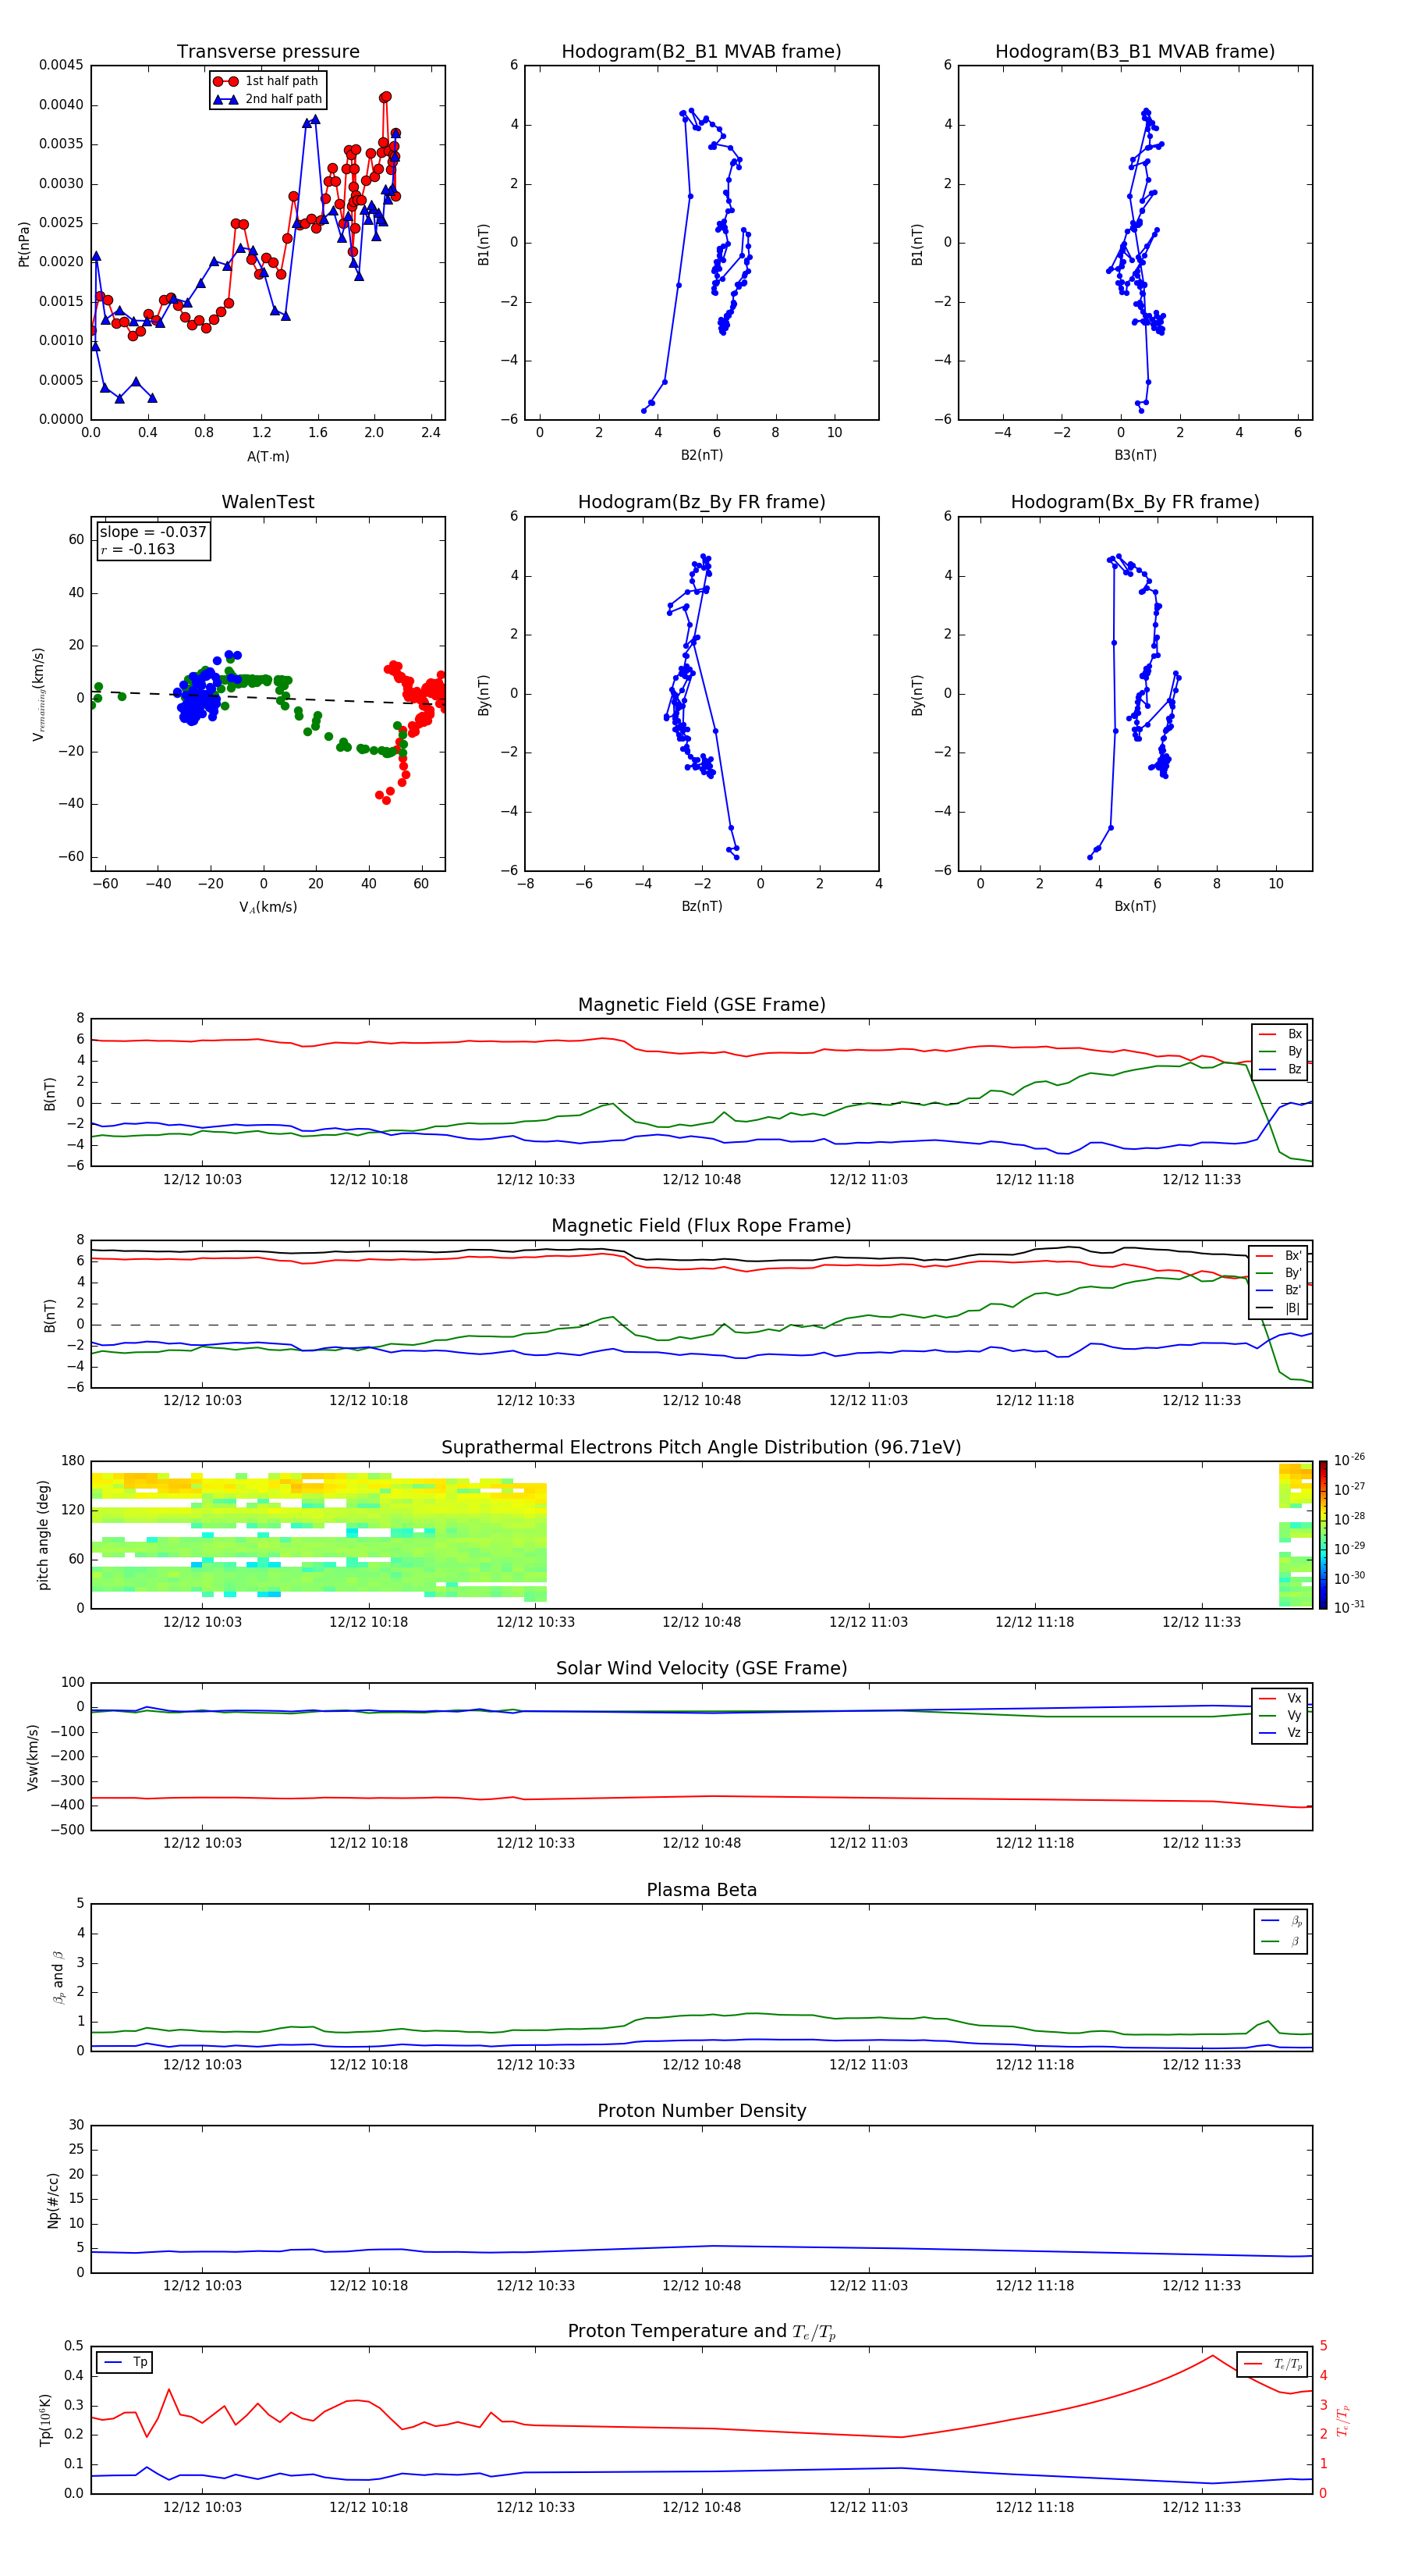Select the red Bx legend entry in GSE panel
This screenshot has width=1404, height=2576.
(x=1280, y=1034)
